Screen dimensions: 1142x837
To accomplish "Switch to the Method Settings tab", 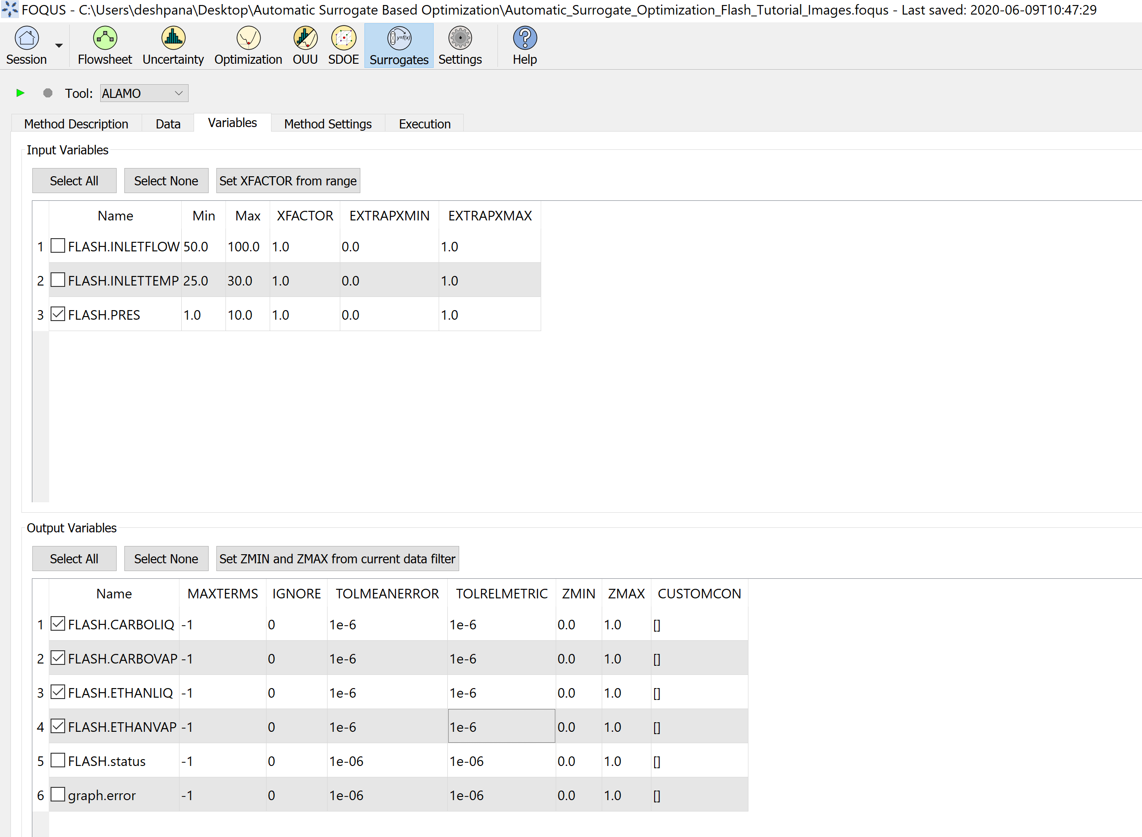I will pos(328,123).
